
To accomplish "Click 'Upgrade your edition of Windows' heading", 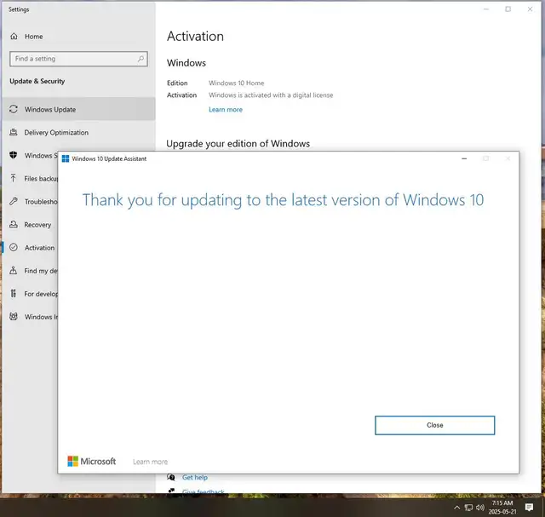I will [238, 143].
